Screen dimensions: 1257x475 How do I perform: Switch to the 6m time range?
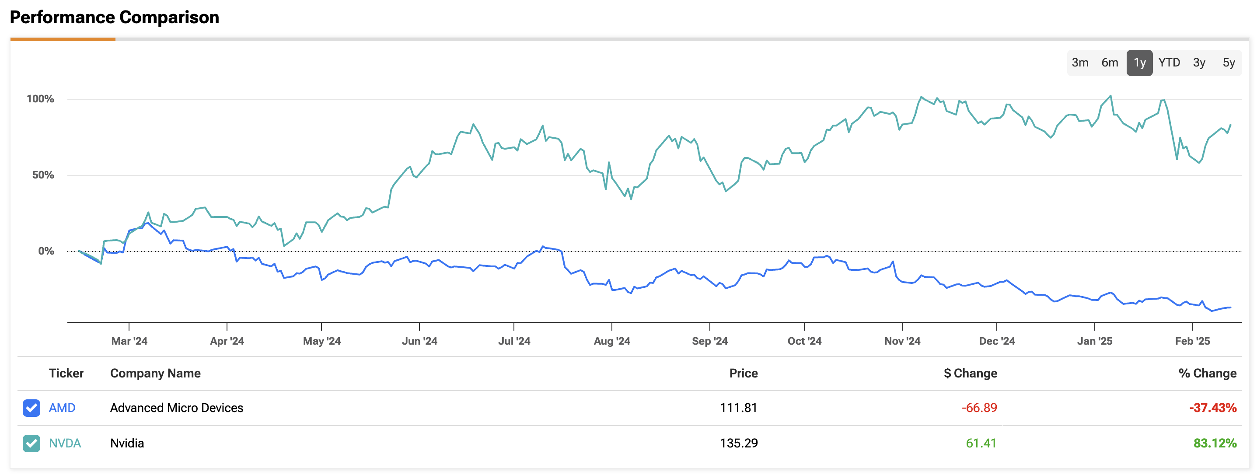point(1109,63)
